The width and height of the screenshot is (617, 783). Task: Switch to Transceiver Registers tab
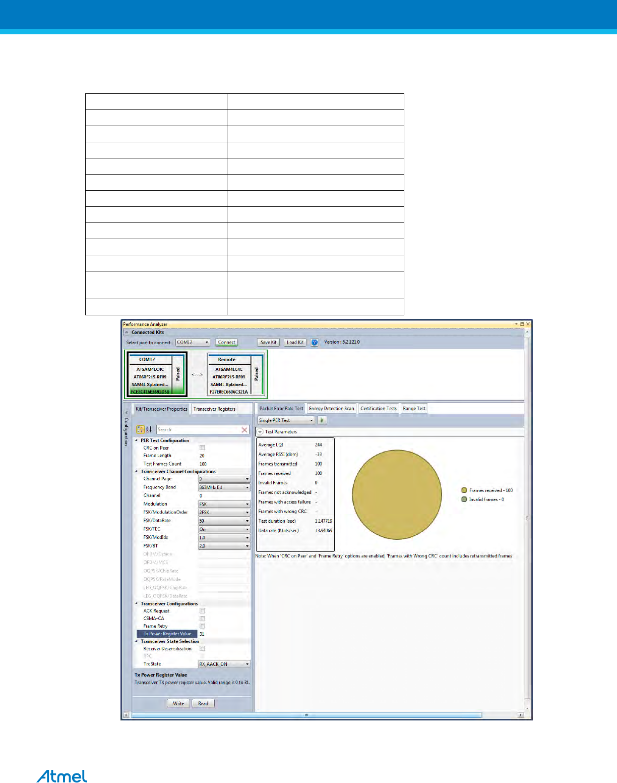(214, 409)
